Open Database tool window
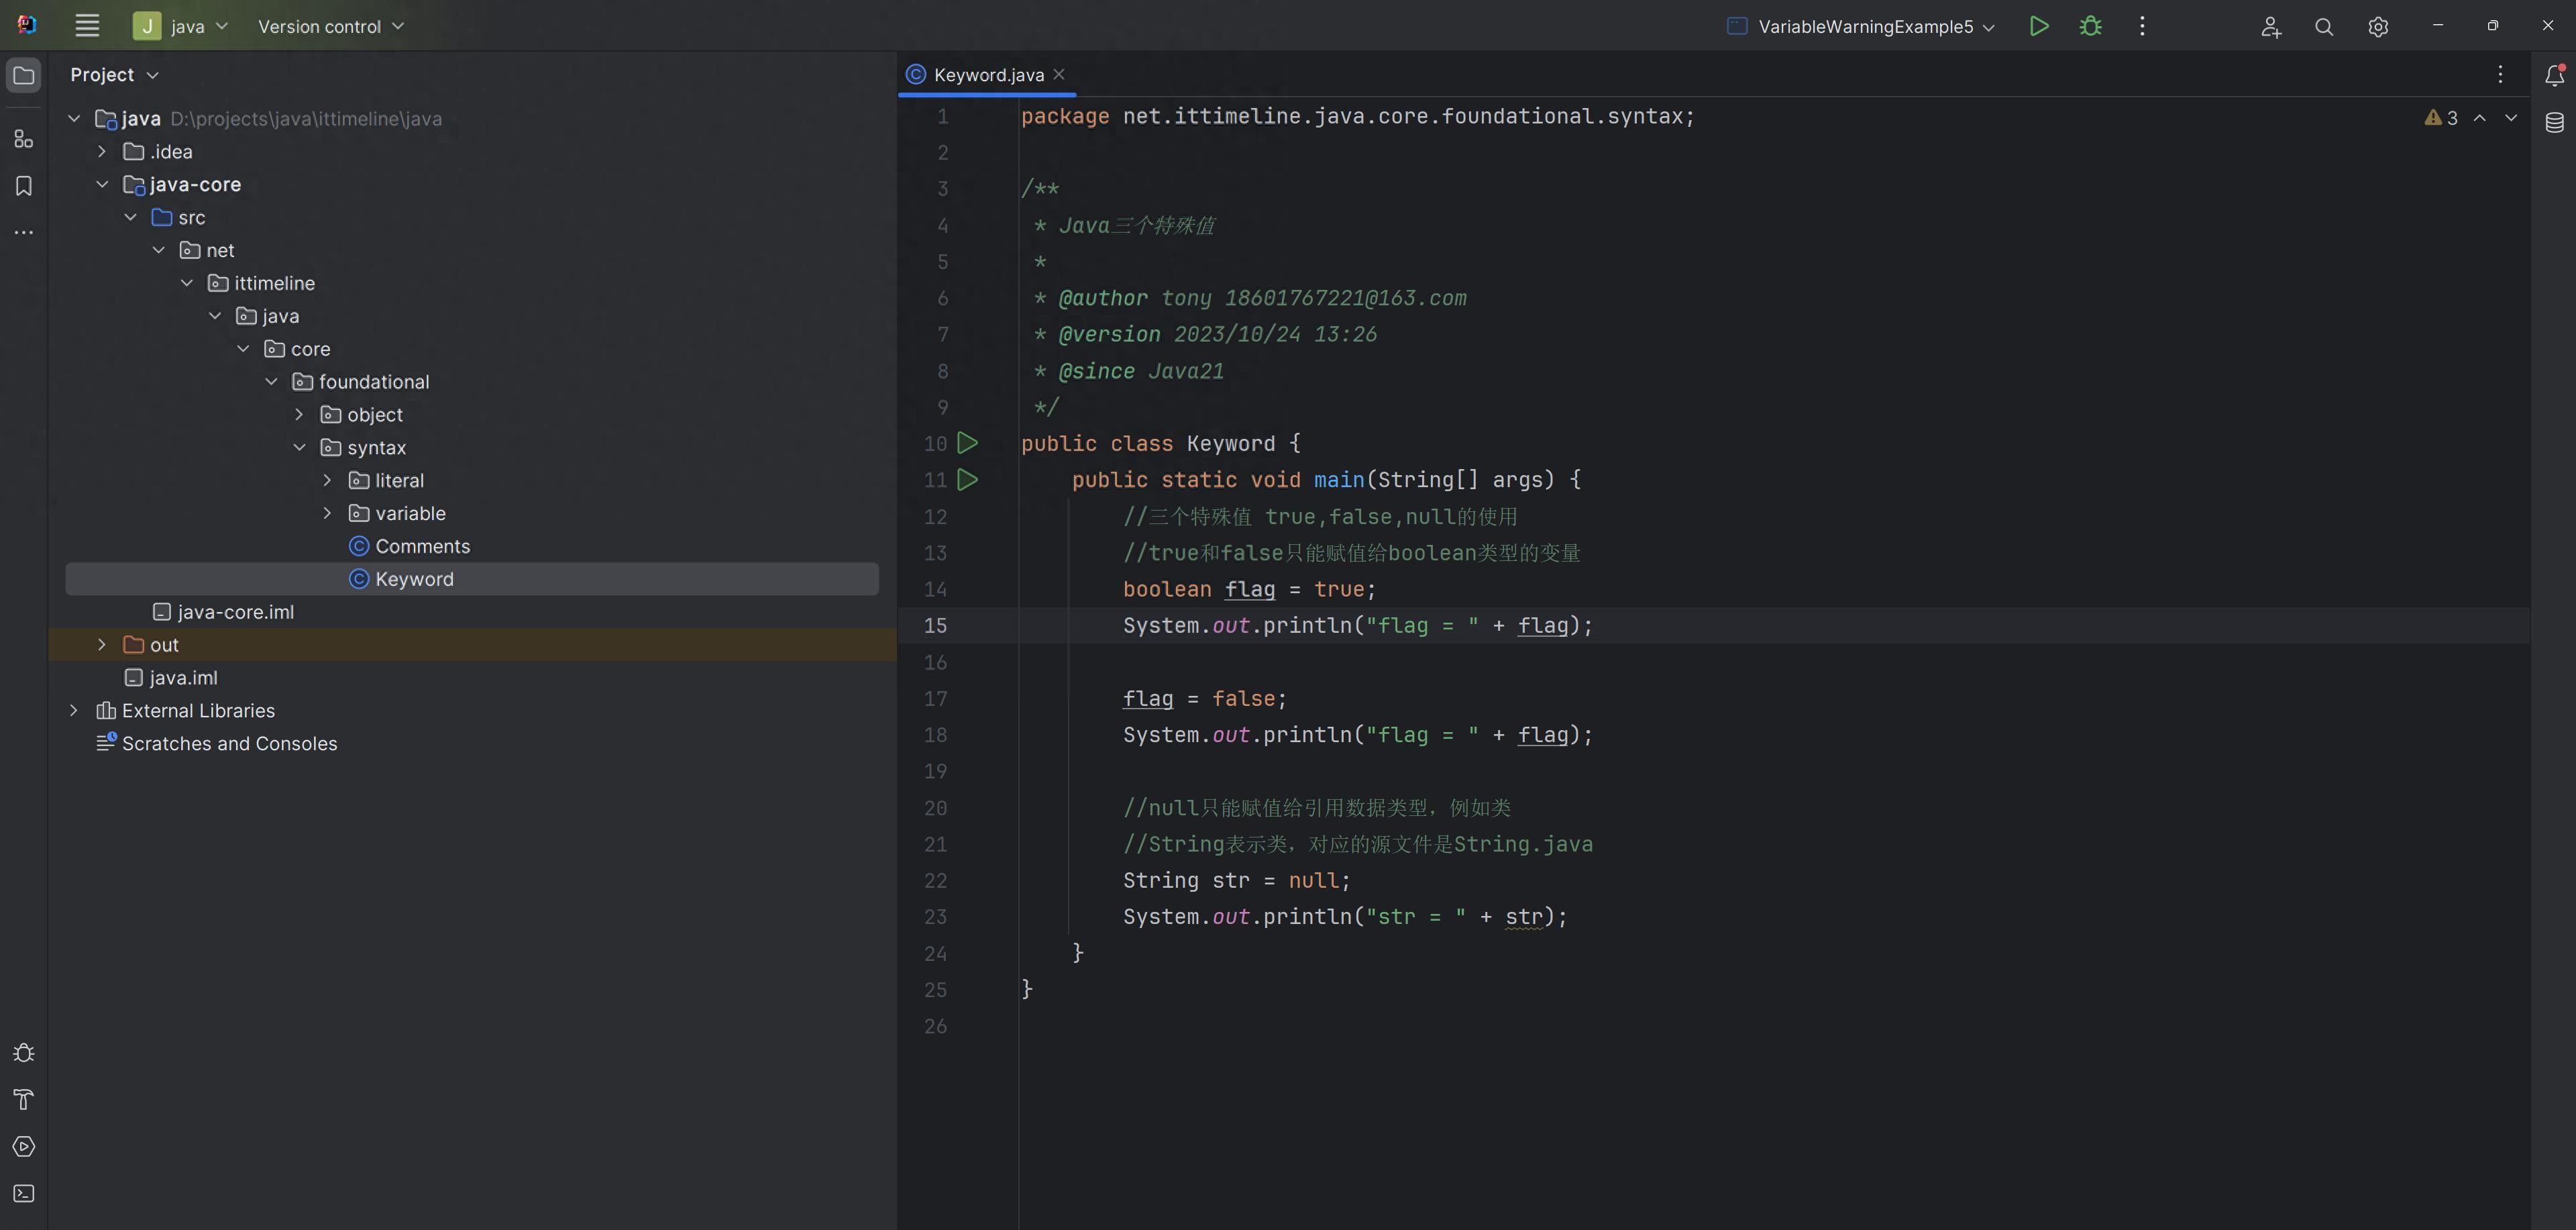This screenshot has width=2576, height=1230. [x=2554, y=123]
